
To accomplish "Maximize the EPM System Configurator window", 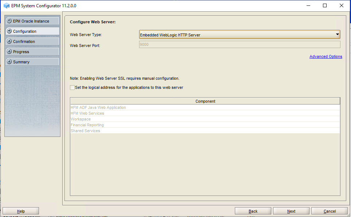I will pos(325,5).
